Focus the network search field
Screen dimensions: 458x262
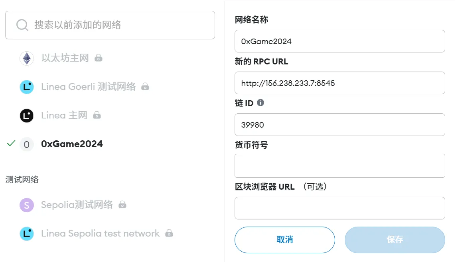pyautogui.click(x=110, y=25)
